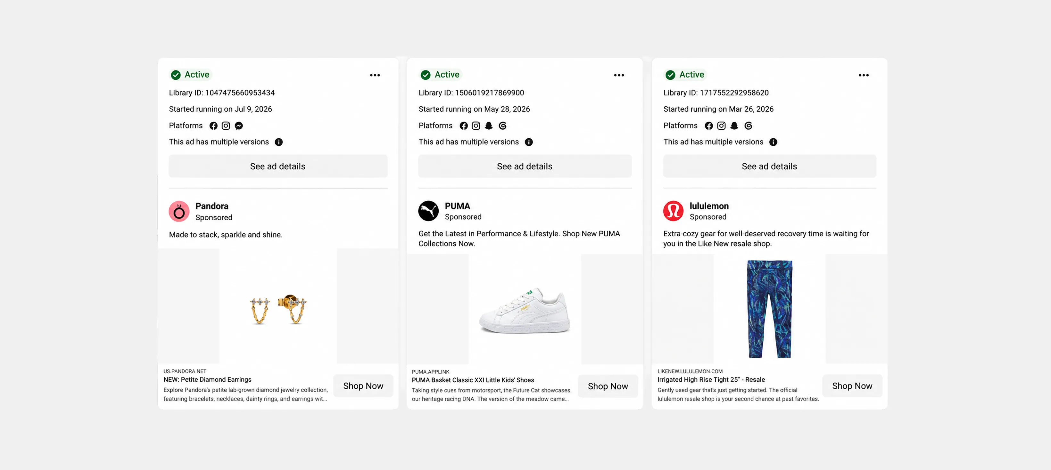Click 'Library ID: 1717552292958620' text
The width and height of the screenshot is (1051, 470).
click(x=716, y=93)
